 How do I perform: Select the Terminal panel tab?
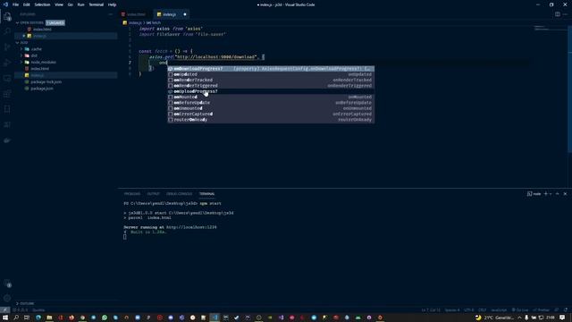click(x=206, y=194)
